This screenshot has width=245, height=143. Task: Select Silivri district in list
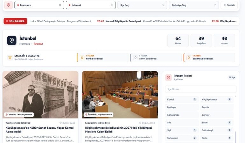(x=217, y=123)
